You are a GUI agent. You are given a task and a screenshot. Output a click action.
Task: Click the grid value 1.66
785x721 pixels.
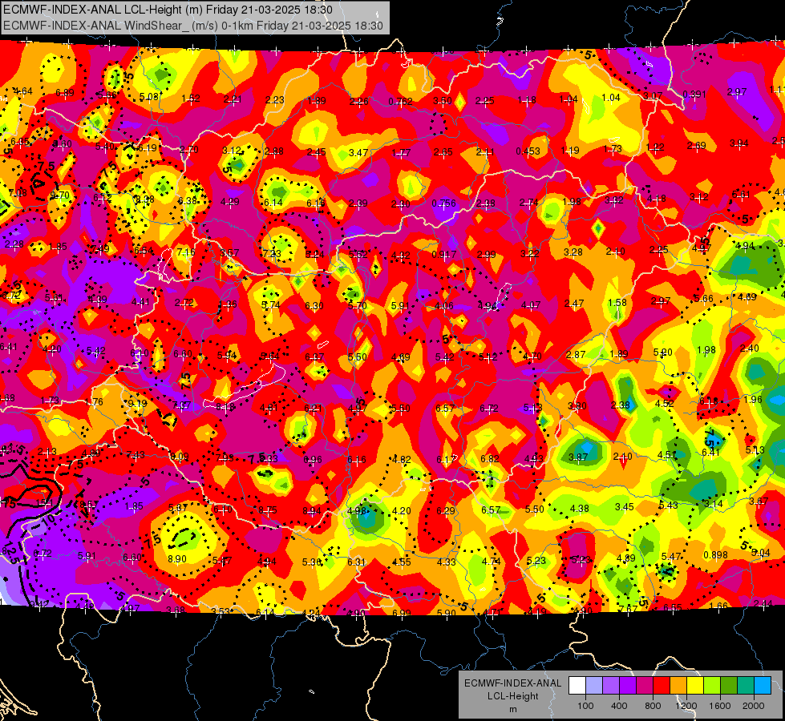coord(718,606)
